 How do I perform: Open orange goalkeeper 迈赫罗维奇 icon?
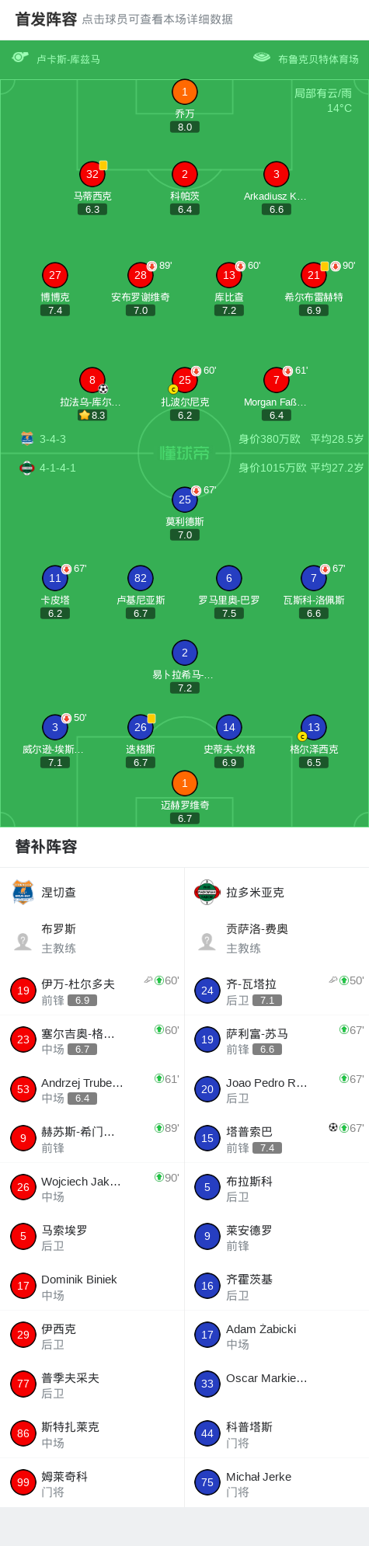click(x=184, y=783)
